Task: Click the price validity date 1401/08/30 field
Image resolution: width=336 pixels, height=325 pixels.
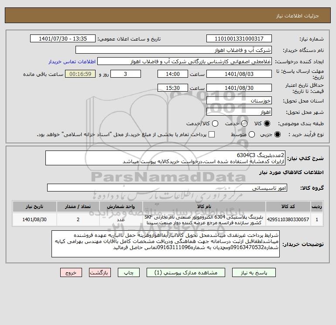Action: pyautogui.click(x=239, y=88)
